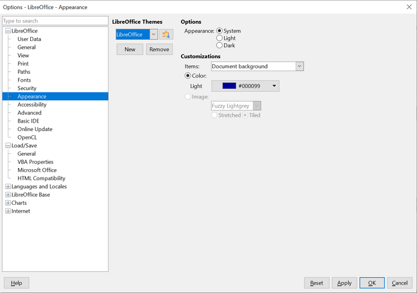Select the LibreOffice root label
417x293 pixels.
24,31
